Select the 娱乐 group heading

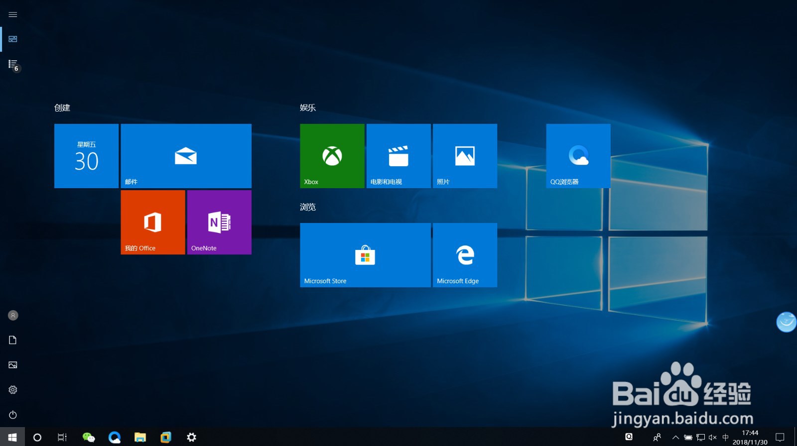pyautogui.click(x=308, y=108)
